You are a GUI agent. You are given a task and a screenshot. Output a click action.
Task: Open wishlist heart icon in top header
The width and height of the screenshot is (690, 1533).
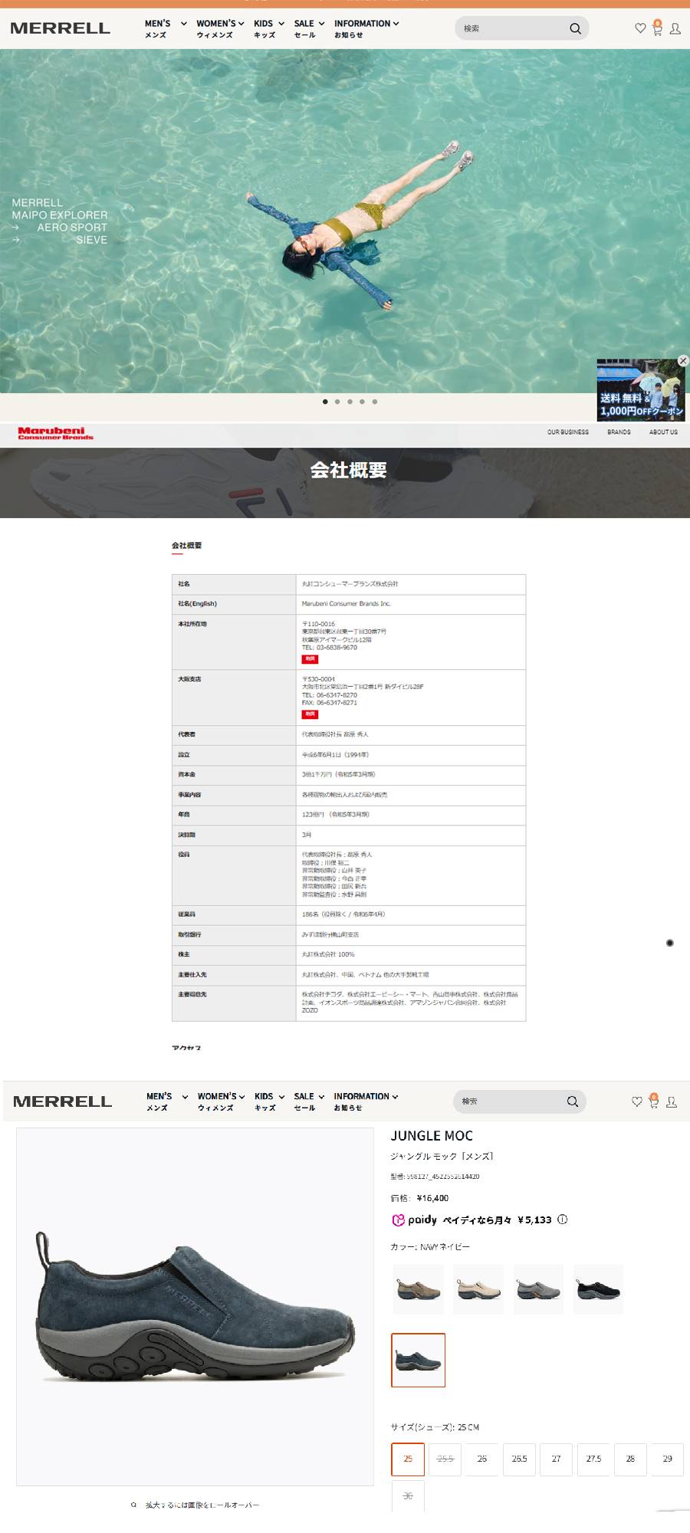point(640,28)
